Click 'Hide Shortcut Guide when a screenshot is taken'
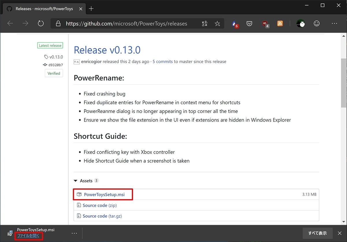The width and height of the screenshot is (347, 242). point(136,161)
